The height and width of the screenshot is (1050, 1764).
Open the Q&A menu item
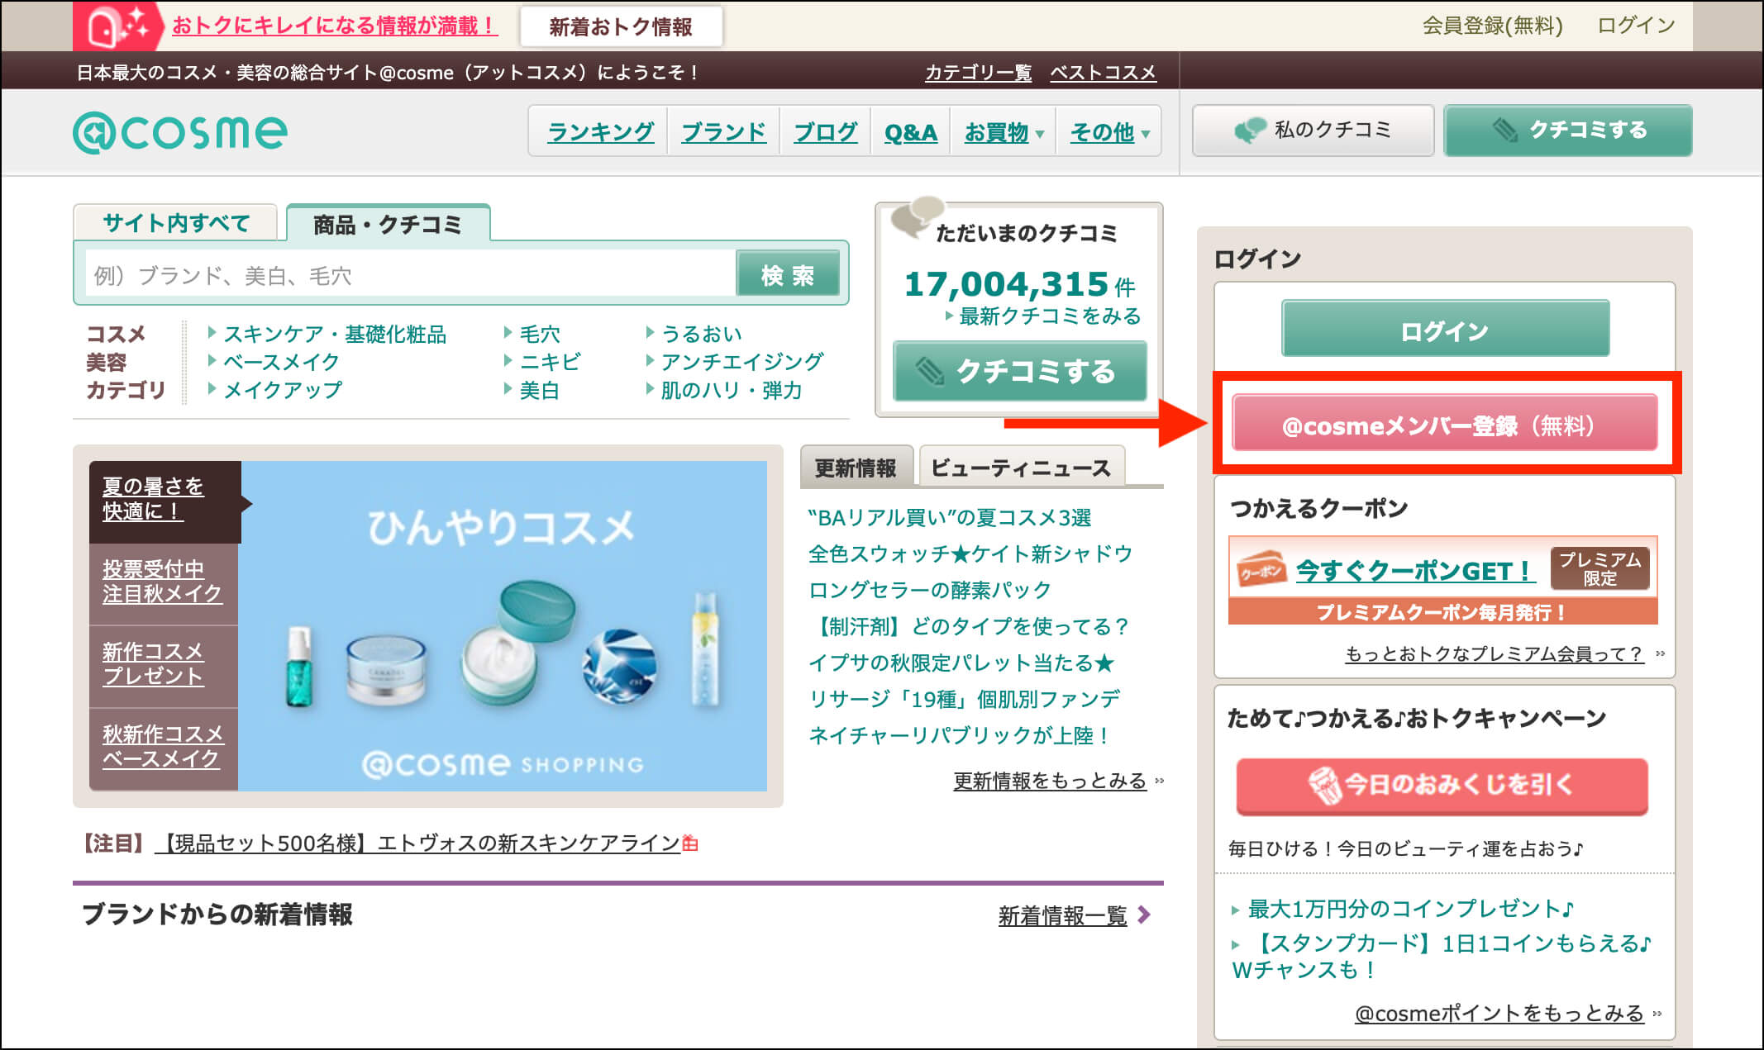(910, 132)
